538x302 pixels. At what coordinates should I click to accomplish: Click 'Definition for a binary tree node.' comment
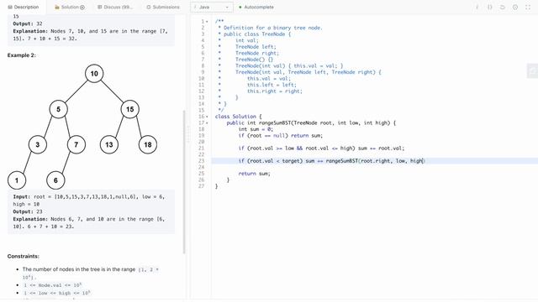pyautogui.click(x=273, y=28)
